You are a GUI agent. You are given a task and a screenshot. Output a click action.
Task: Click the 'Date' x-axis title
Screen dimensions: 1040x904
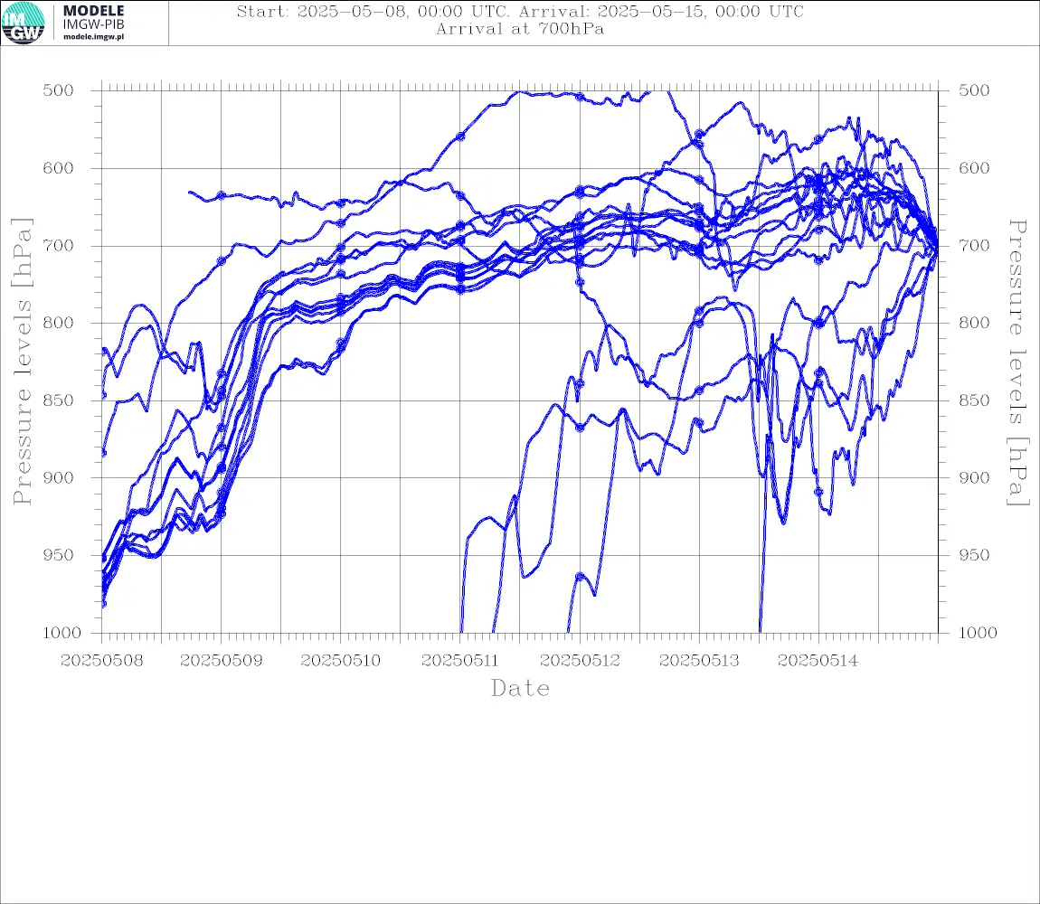pos(520,688)
